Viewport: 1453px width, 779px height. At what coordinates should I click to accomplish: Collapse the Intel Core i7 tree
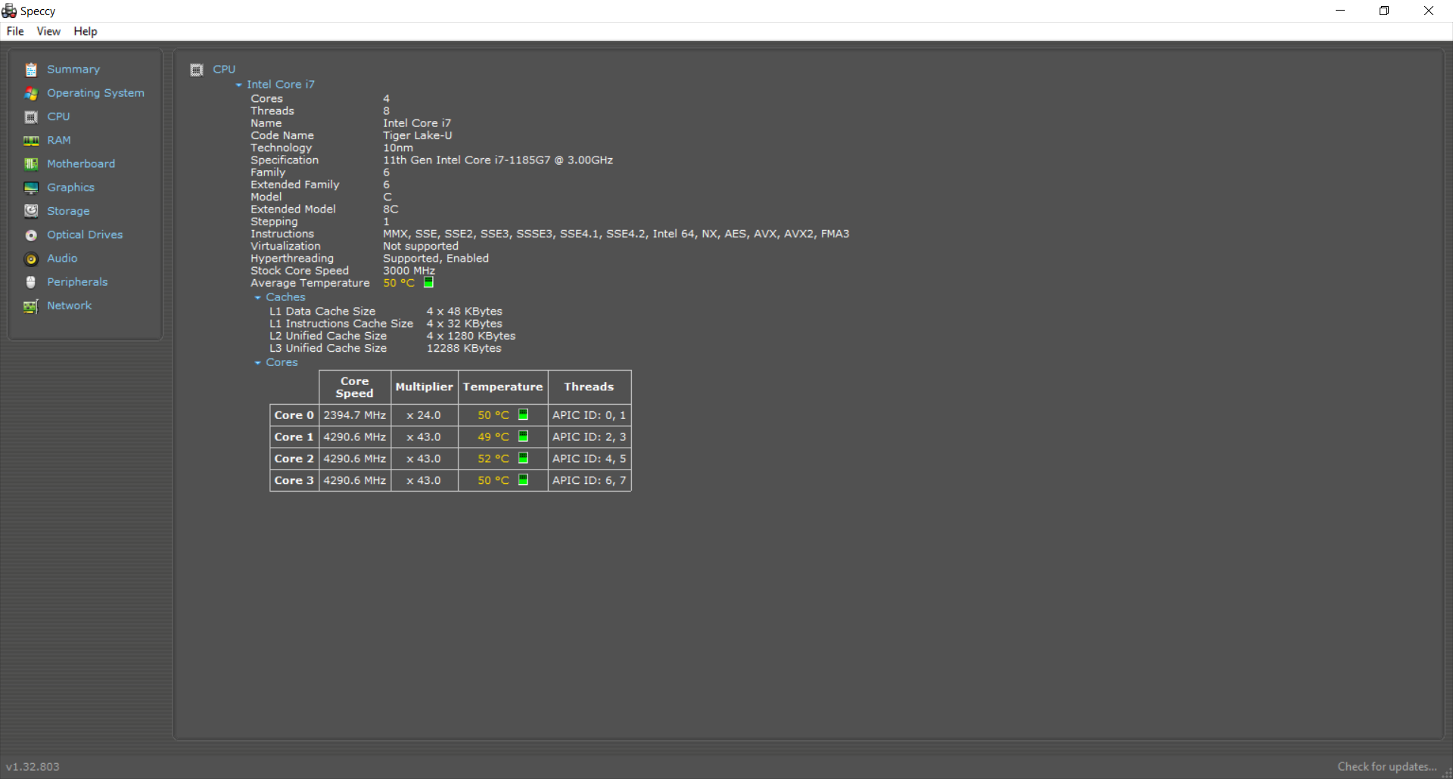238,84
